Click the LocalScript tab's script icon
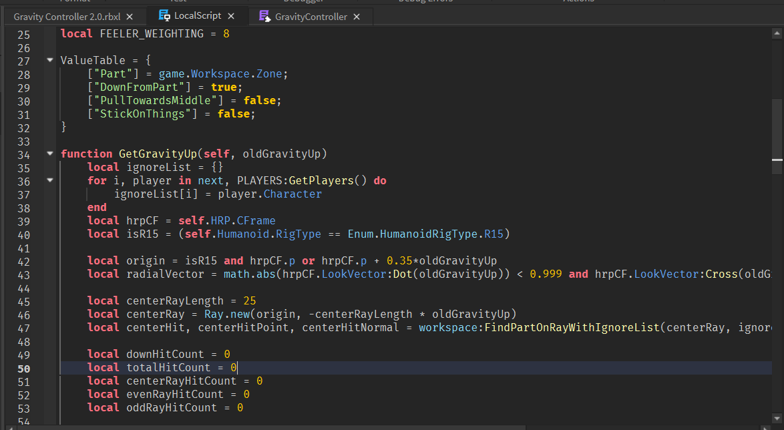The height and width of the screenshot is (430, 784). 164,16
